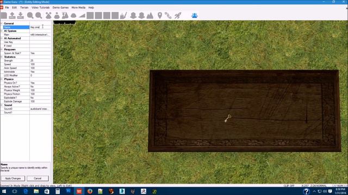Select the Explode Damage value 100
This screenshot has height=195, width=348.
tap(40, 101)
